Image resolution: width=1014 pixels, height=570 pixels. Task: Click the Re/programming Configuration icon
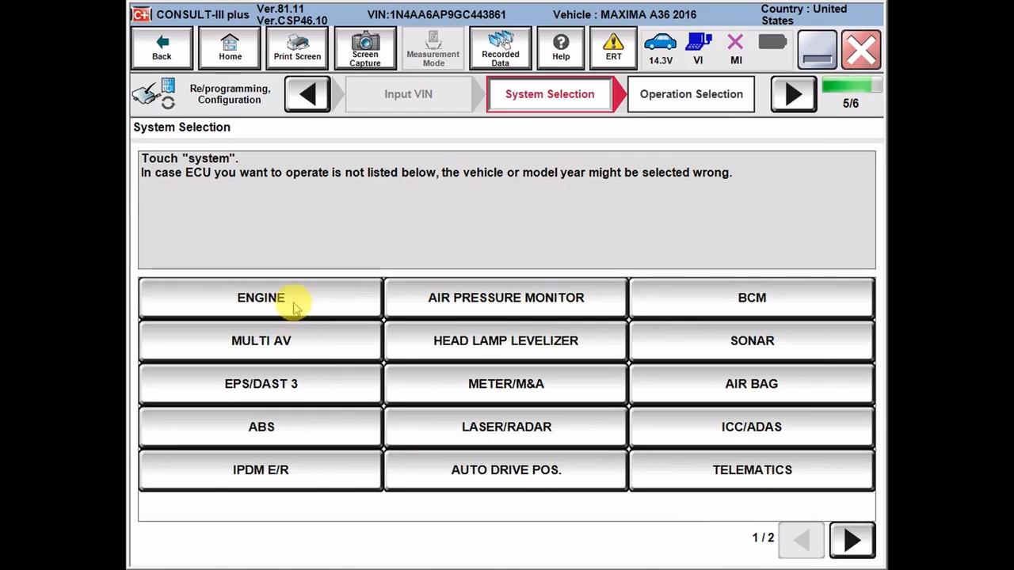(154, 93)
